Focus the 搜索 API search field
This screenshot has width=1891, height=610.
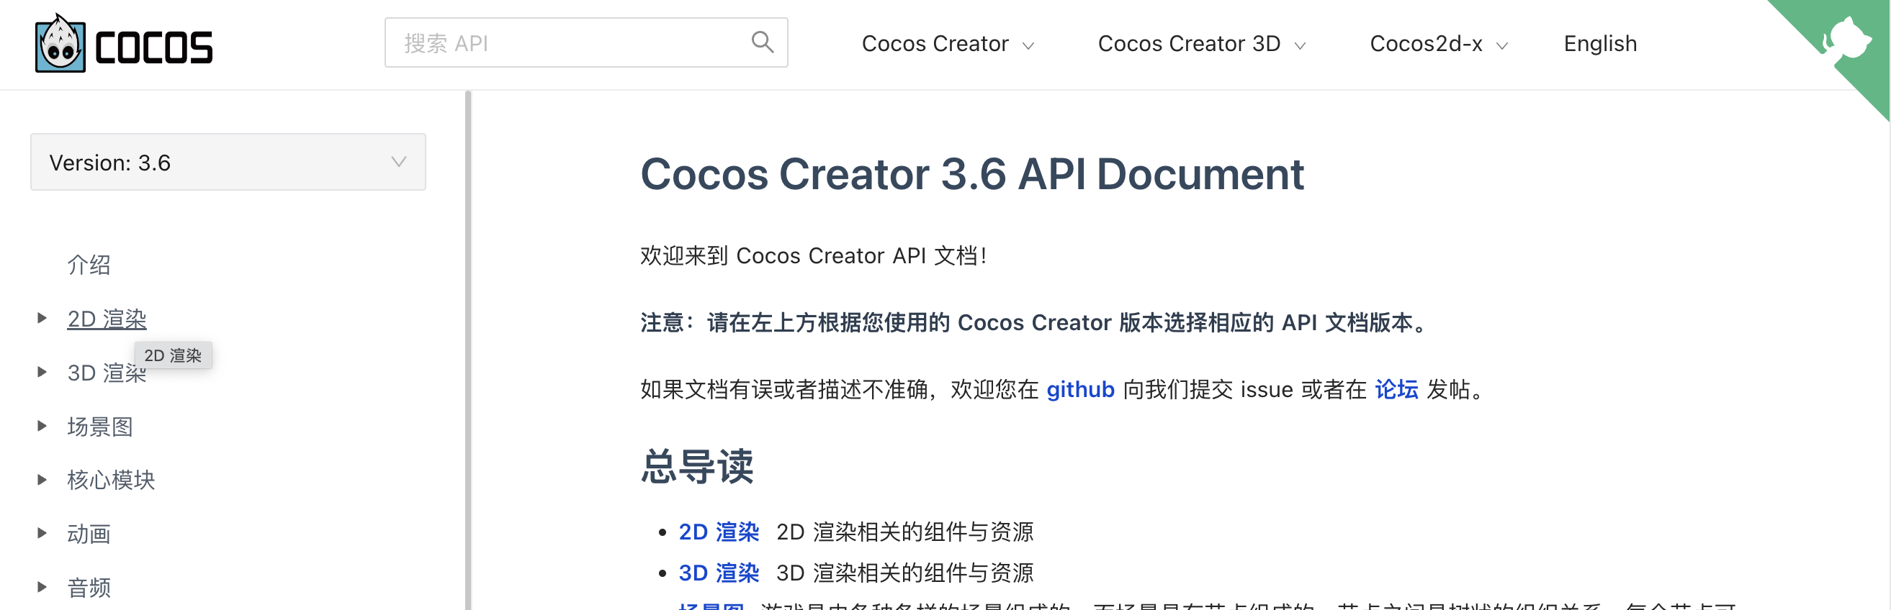tap(585, 42)
